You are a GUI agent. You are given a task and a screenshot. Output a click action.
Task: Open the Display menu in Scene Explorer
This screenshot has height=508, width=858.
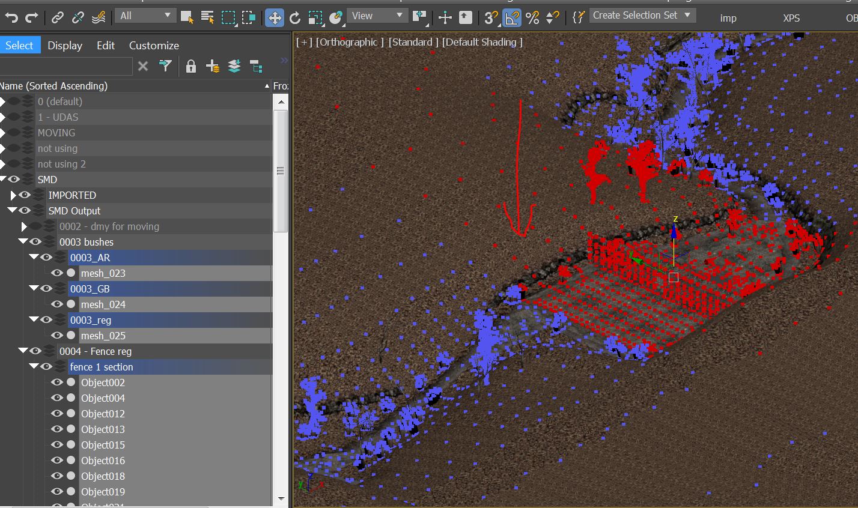pos(65,46)
